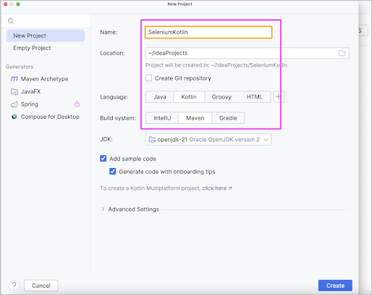Screen dimensions: 372x295
Task: Follow the 'click here' Multiplatform link
Action: tap(214, 188)
